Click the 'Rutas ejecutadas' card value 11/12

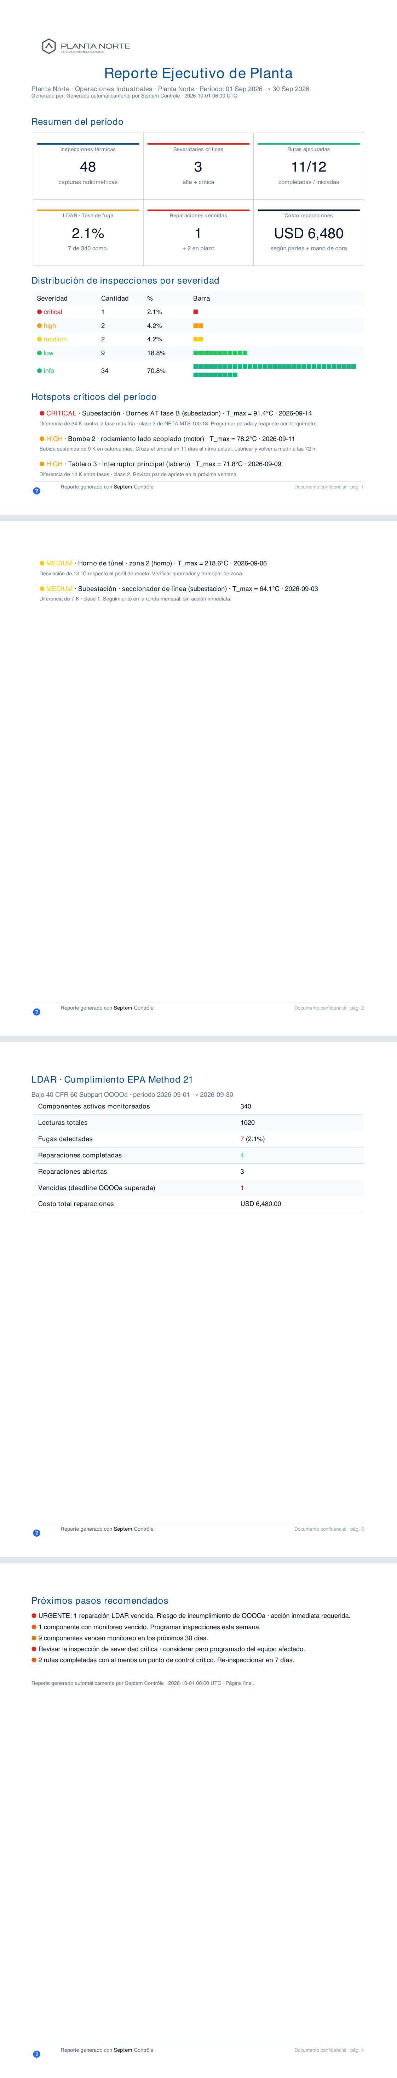309,167
